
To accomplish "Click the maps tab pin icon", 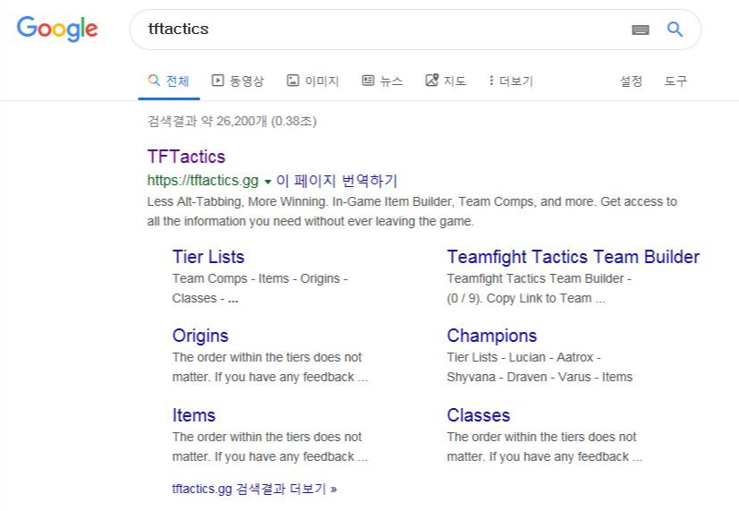I will pyautogui.click(x=432, y=81).
